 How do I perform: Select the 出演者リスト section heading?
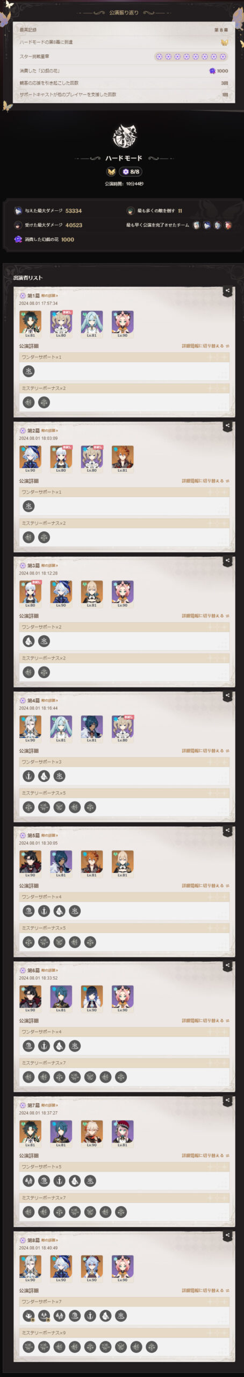tap(28, 278)
